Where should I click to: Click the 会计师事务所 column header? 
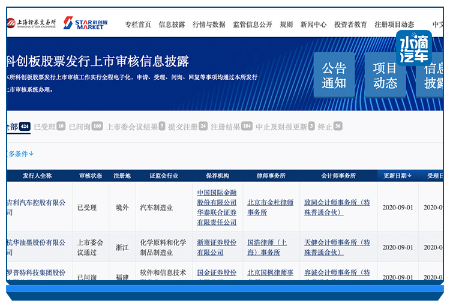[x=338, y=176]
